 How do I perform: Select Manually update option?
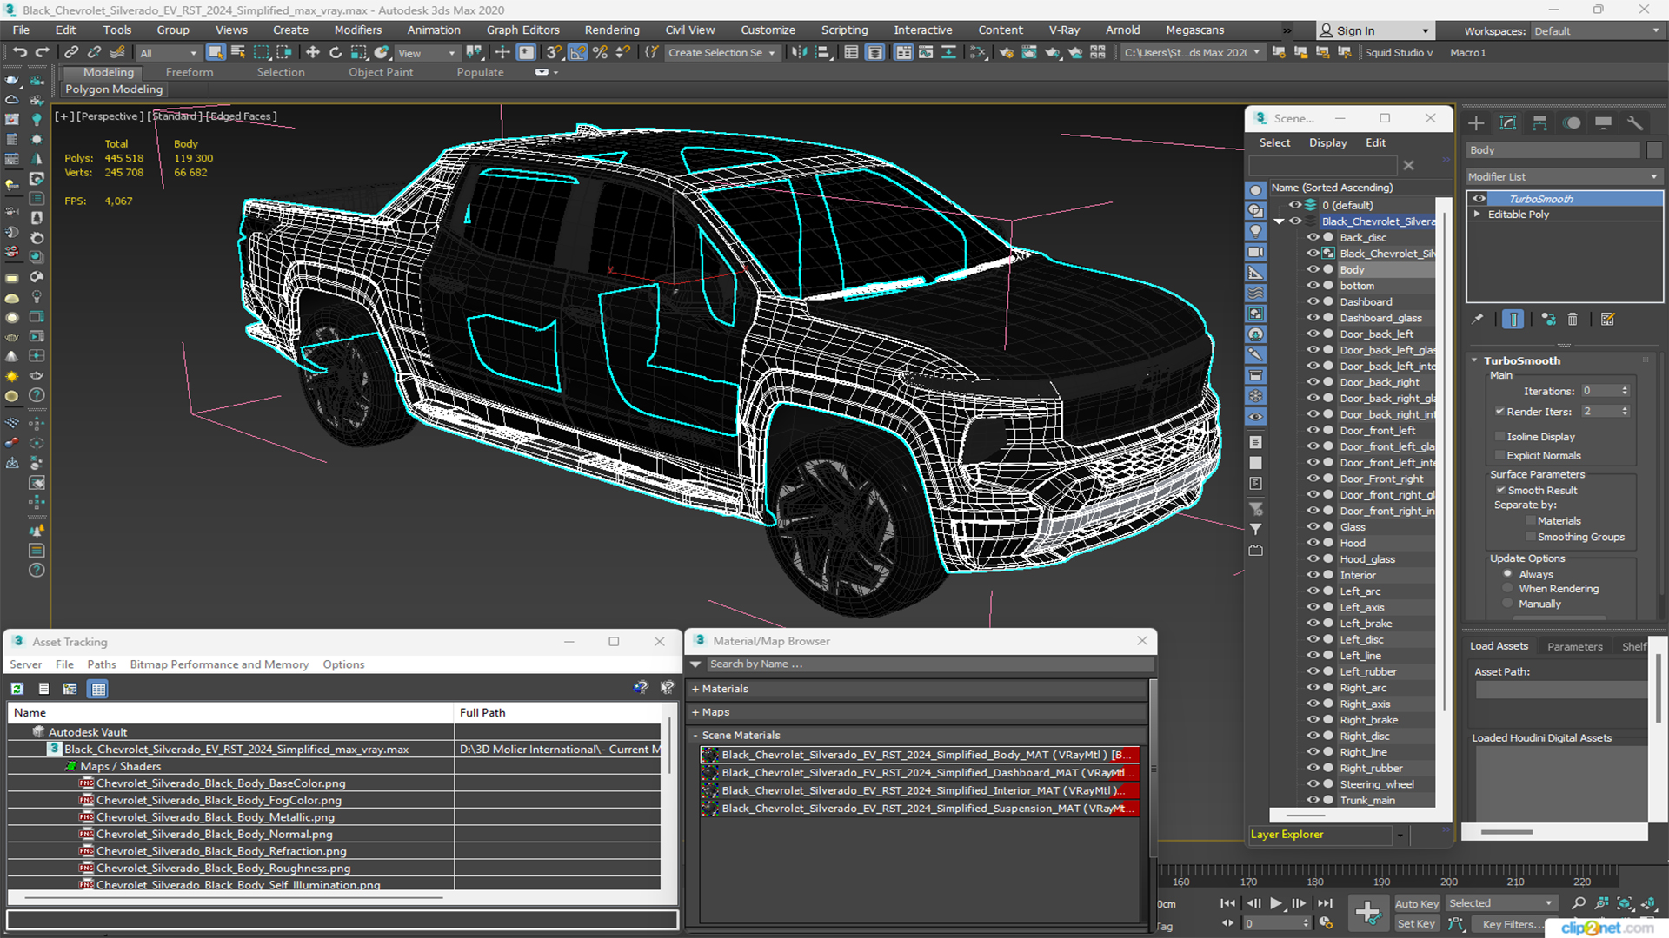[x=1508, y=604]
